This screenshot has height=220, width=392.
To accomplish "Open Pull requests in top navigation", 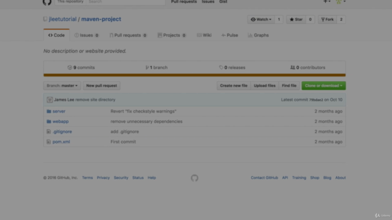I will coord(184,2).
